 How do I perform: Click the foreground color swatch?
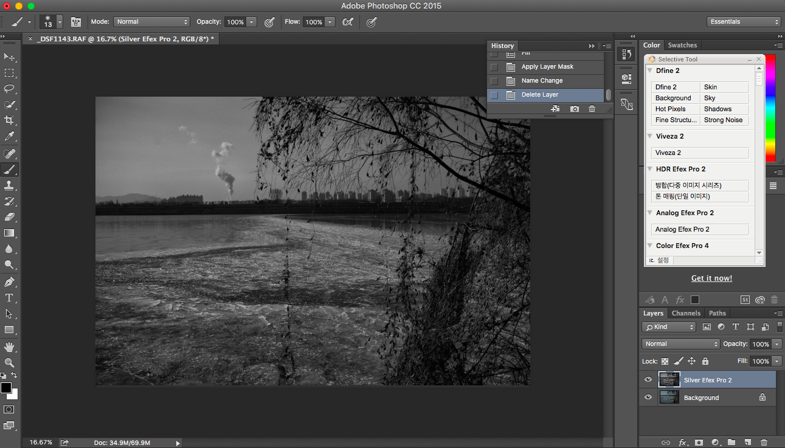[x=5, y=388]
